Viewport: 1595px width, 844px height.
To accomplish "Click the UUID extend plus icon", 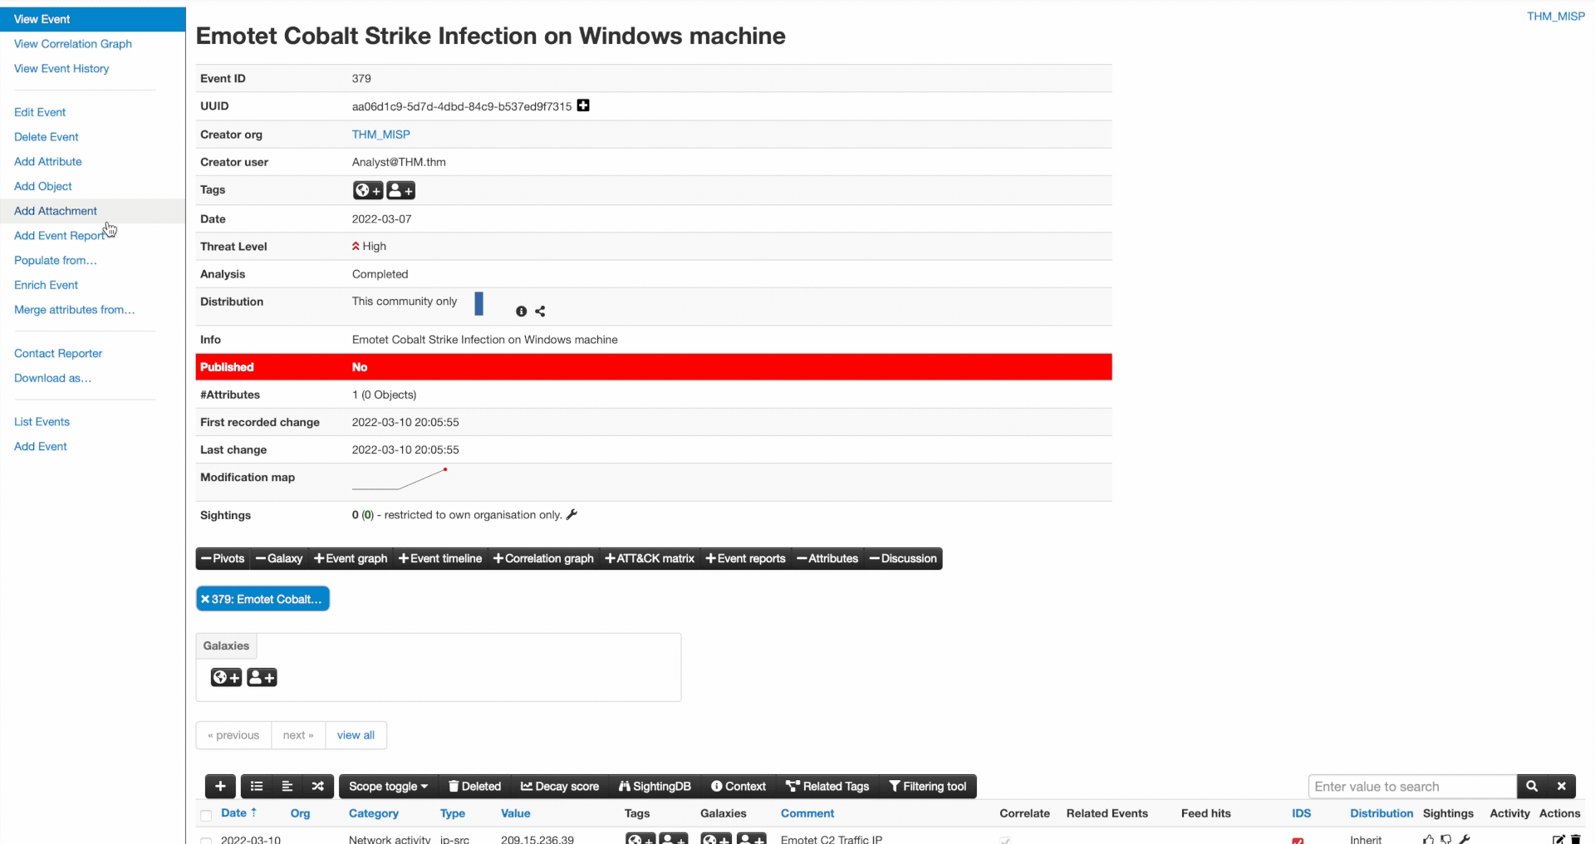I will 583,105.
